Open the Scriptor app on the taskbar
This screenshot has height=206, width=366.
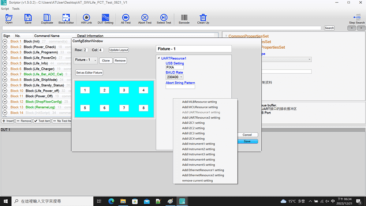pyautogui.click(x=182, y=201)
